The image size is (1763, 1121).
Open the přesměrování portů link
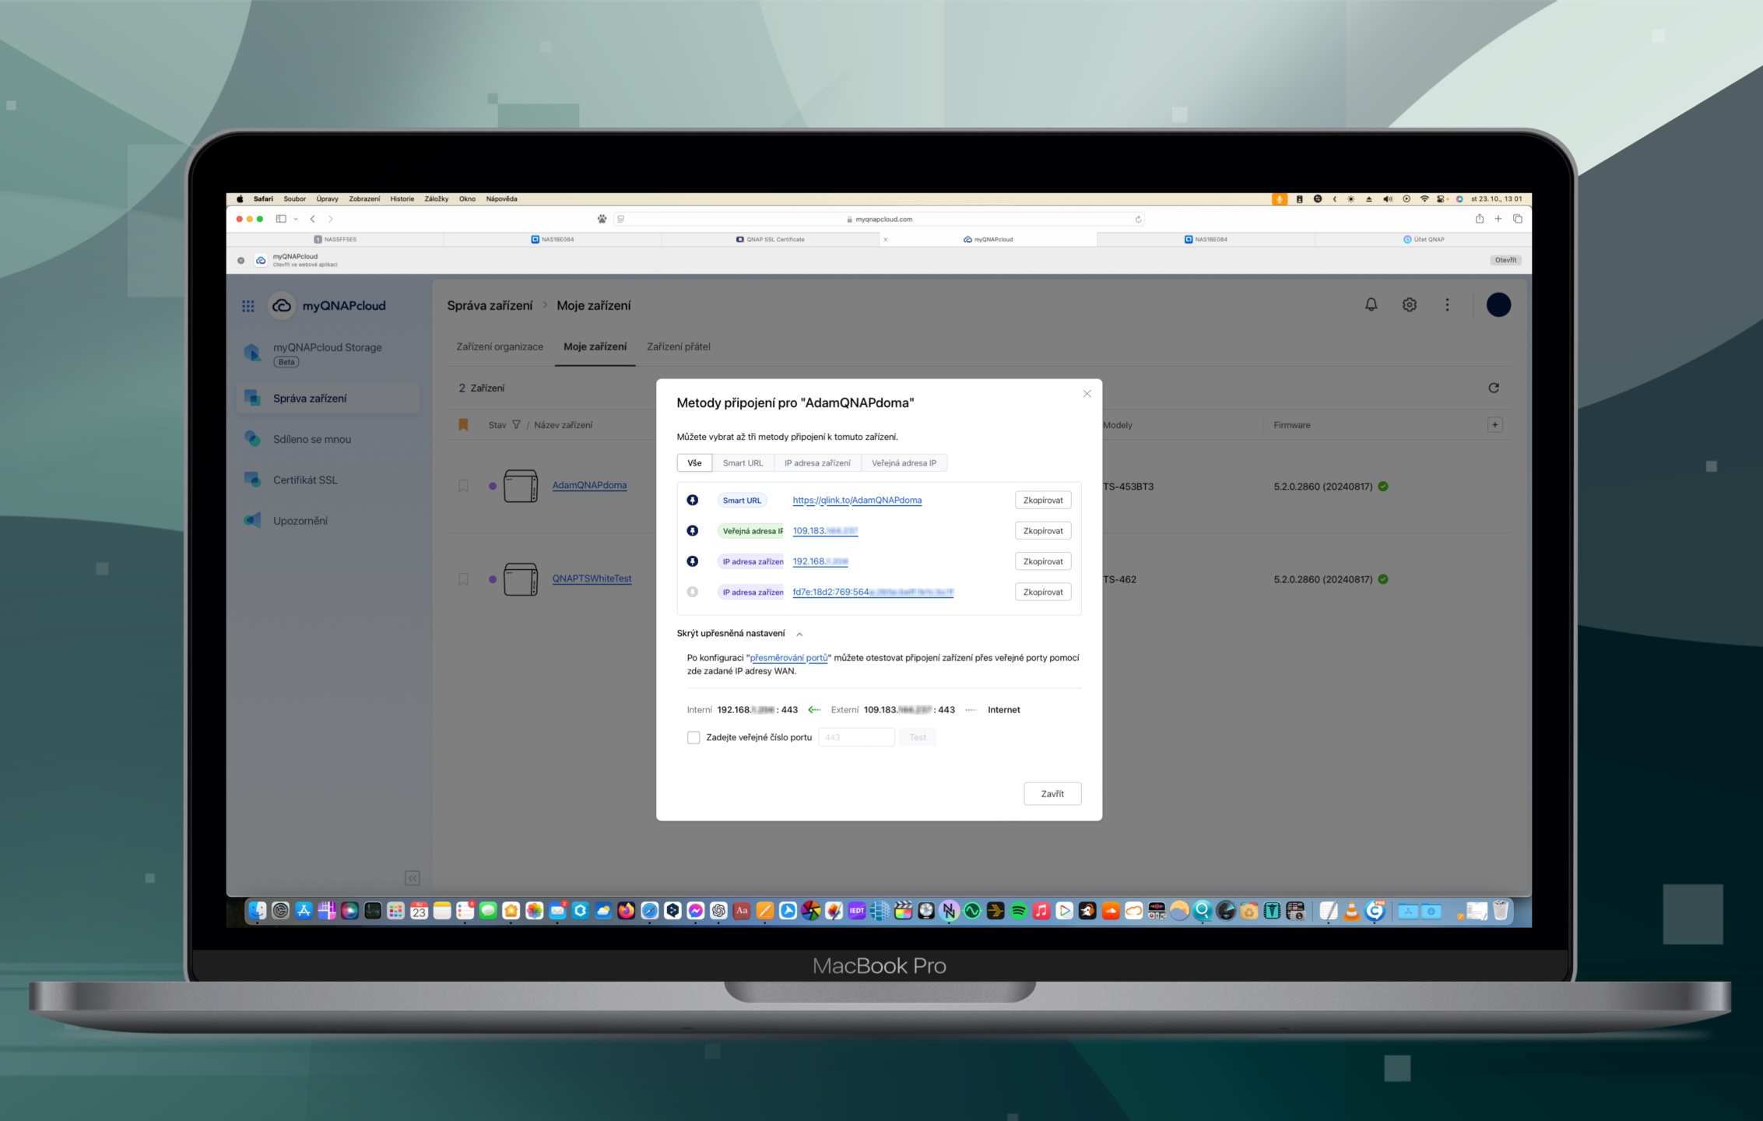click(788, 658)
